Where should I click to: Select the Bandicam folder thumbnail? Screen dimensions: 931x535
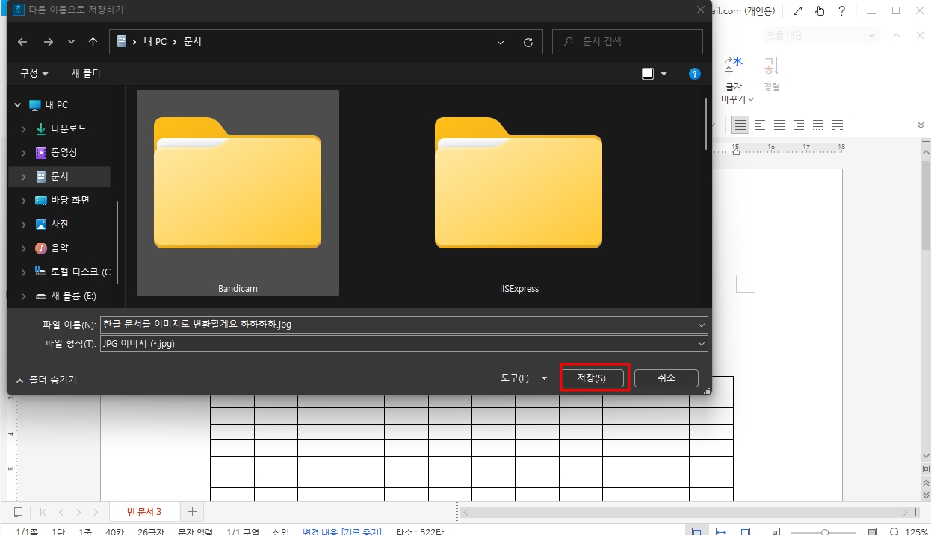pos(238,193)
